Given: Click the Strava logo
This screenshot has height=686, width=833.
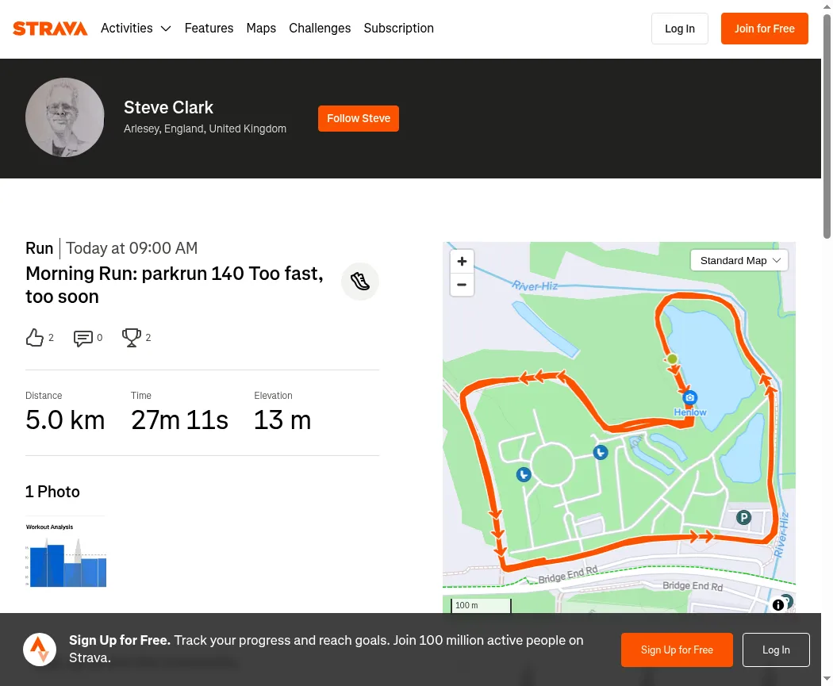Looking at the screenshot, I should [50, 28].
